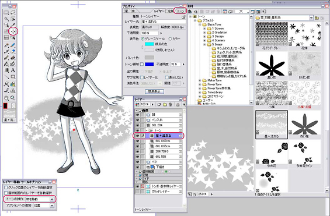Click the 簡易表示 button
Image resolution: width=330 pixels, height=216 pixels.
154,91
